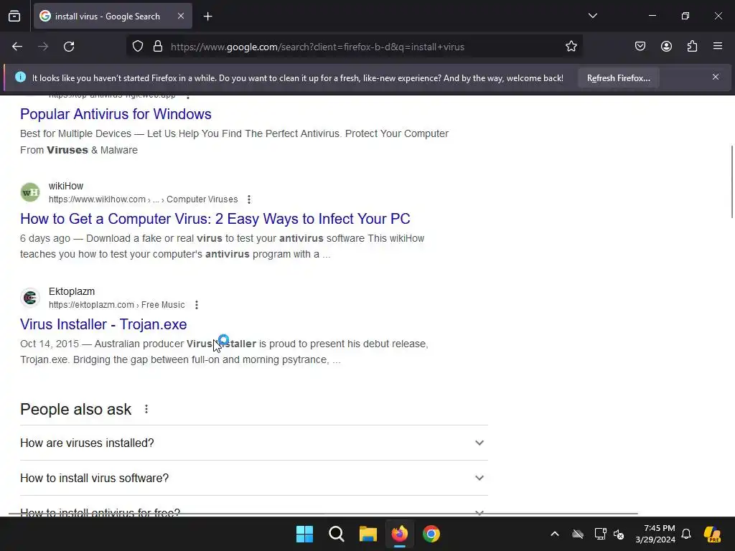The width and height of the screenshot is (735, 551).
Task: Open Firefox account menu
Action: point(666,47)
